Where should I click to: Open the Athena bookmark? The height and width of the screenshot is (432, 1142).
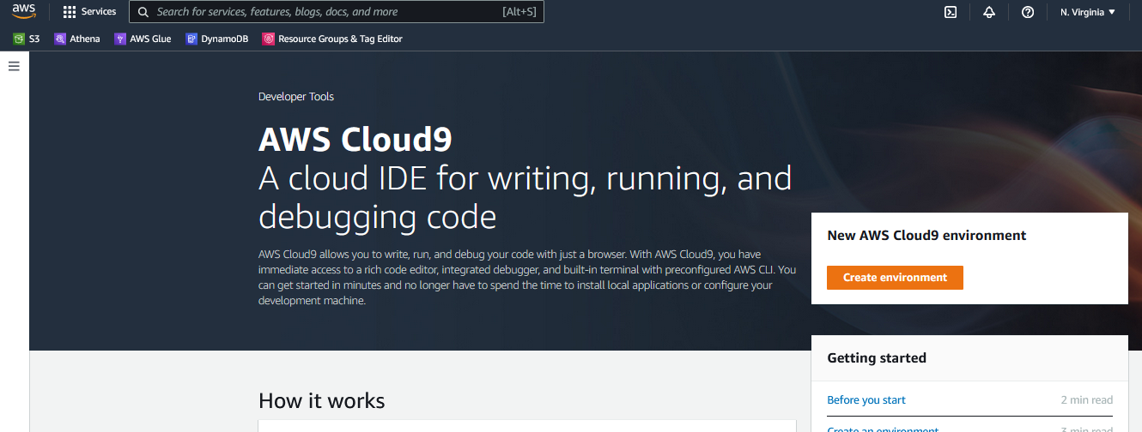(77, 39)
